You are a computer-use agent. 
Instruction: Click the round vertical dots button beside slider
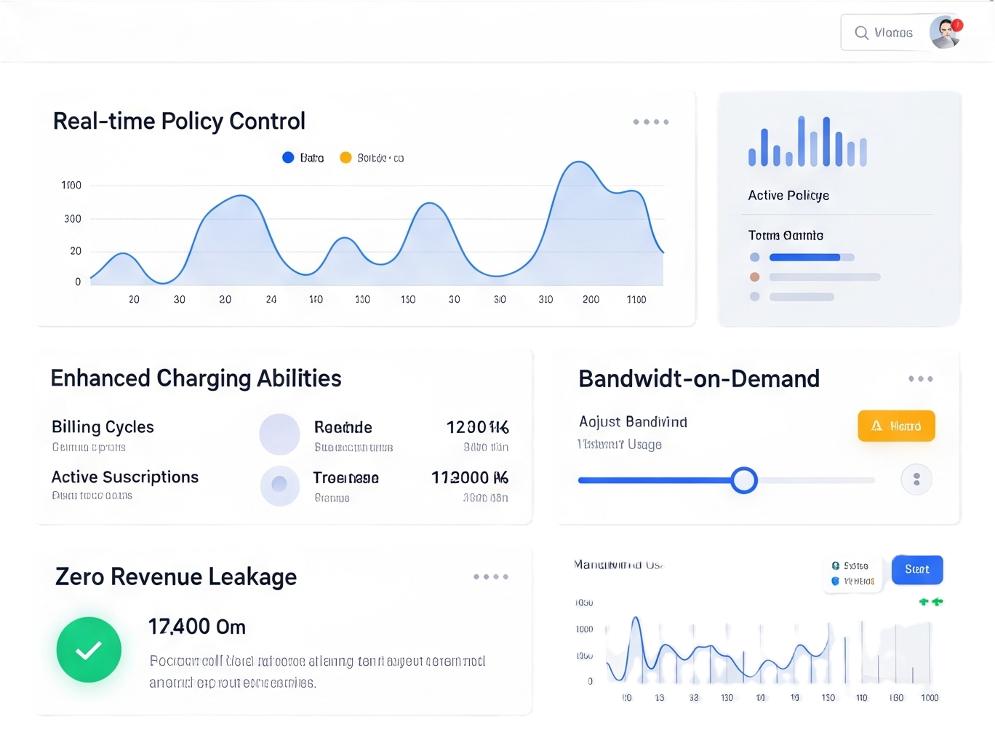click(x=916, y=480)
